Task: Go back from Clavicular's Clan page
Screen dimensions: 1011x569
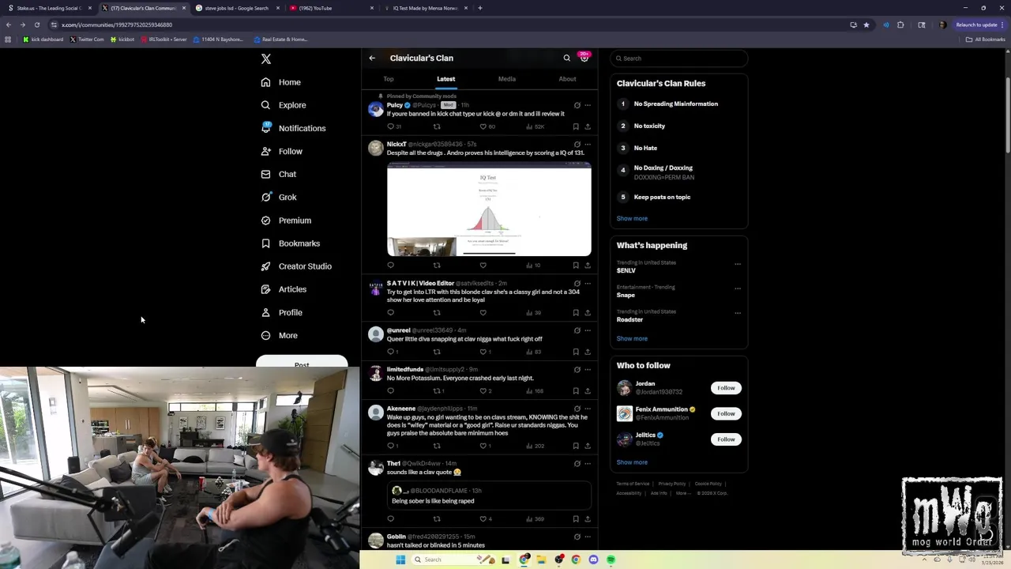Action: [x=372, y=58]
